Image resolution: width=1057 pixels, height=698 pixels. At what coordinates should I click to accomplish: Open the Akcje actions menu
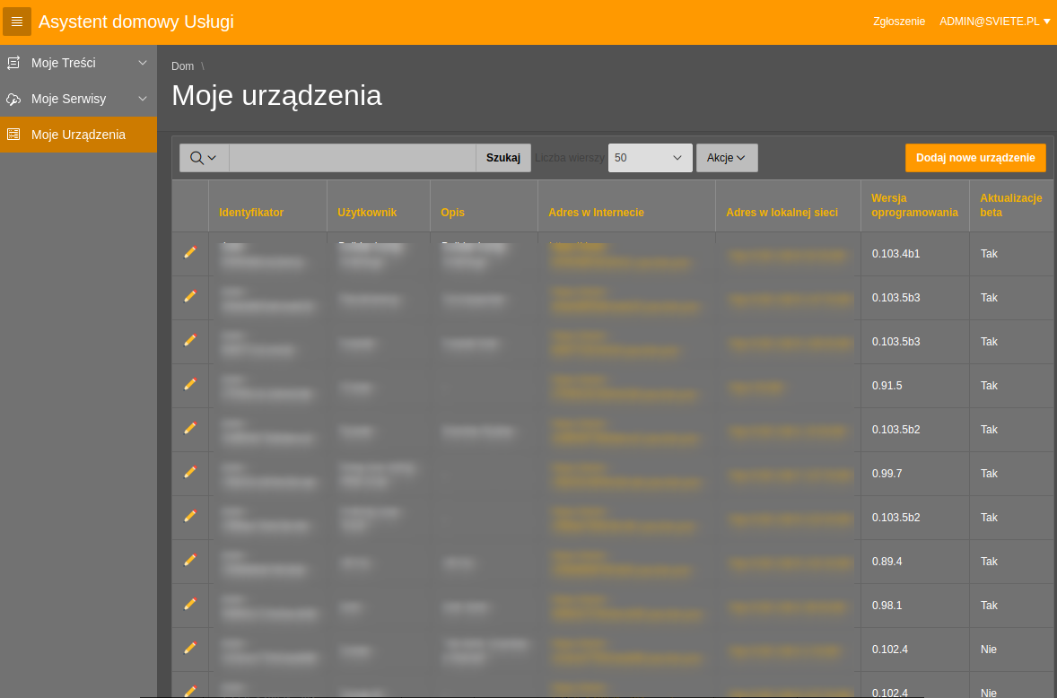[726, 158]
